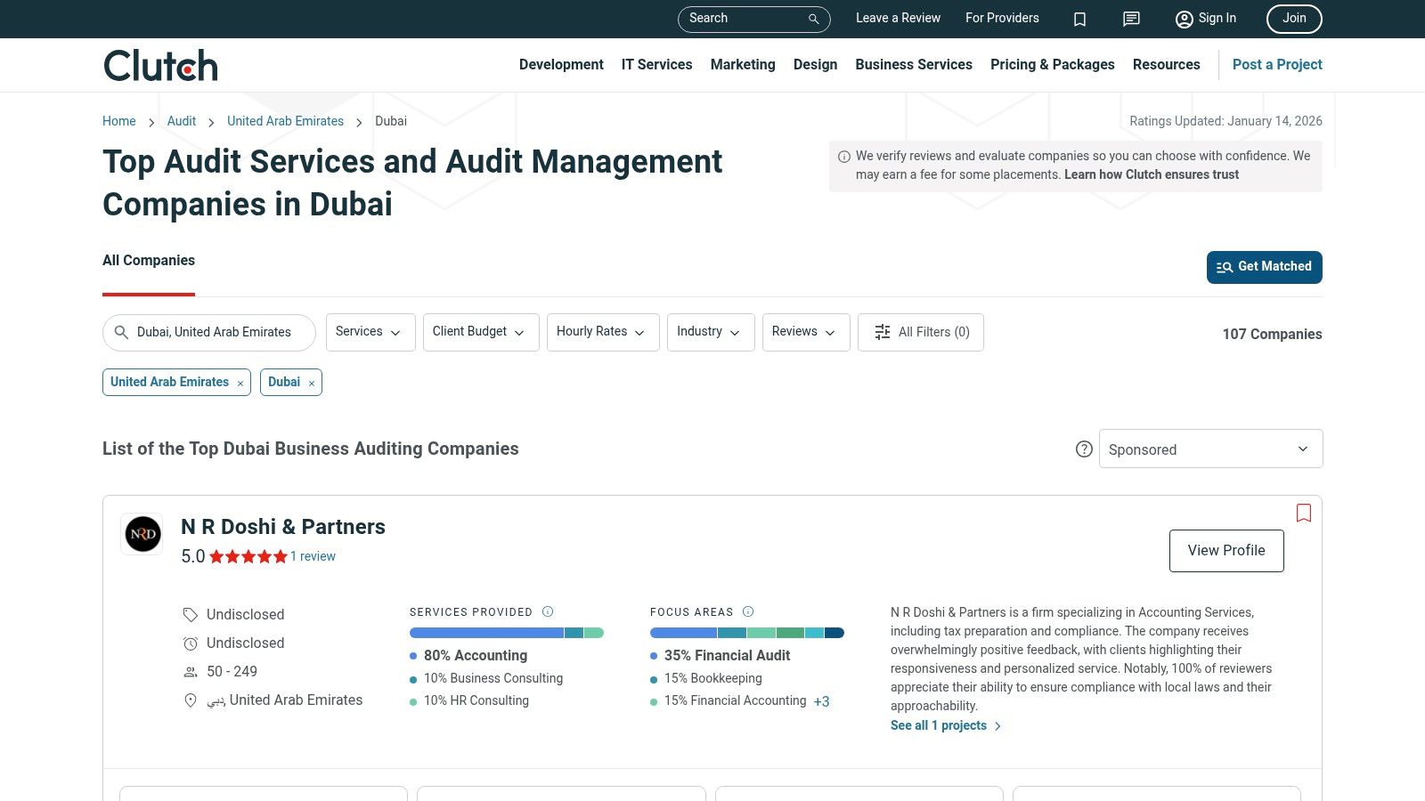Click the filter sliders icon in All Filters
Image resolution: width=1425 pixels, height=801 pixels.
[882, 332]
